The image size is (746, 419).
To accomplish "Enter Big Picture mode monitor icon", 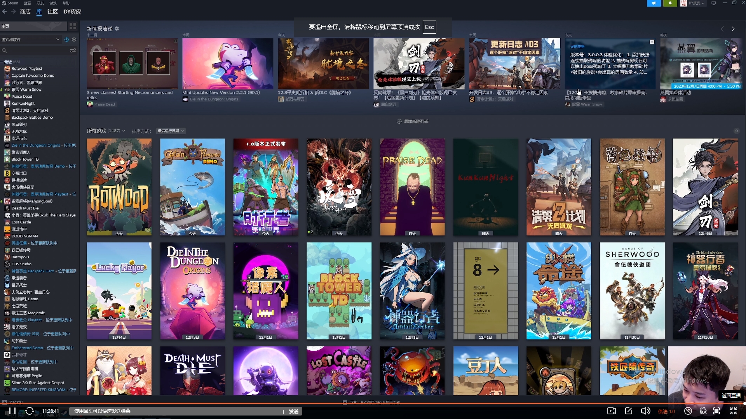I will [x=713, y=3].
